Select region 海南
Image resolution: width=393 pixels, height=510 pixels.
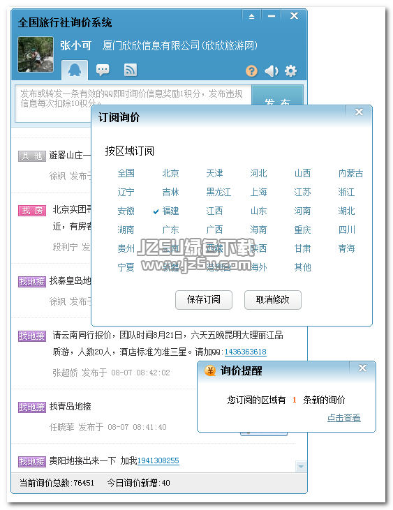pyautogui.click(x=259, y=230)
